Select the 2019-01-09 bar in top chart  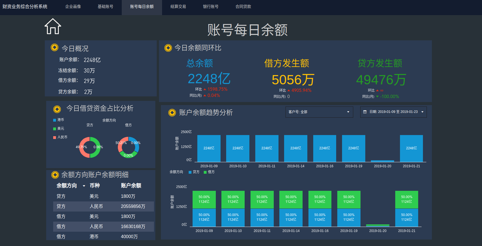(x=209, y=148)
